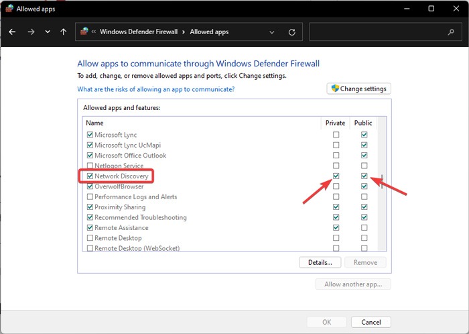Go up one level arrow
This screenshot has height=334, width=469.
coord(64,32)
